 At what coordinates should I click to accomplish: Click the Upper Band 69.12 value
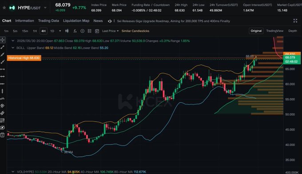(49, 48)
